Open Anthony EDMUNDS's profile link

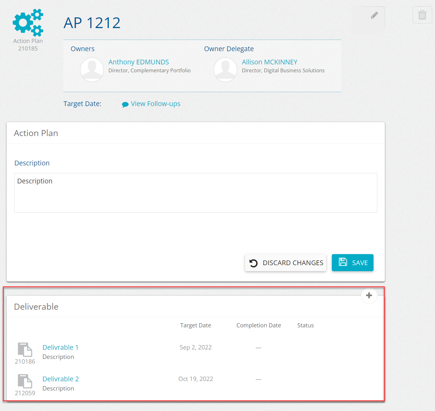pyautogui.click(x=138, y=62)
